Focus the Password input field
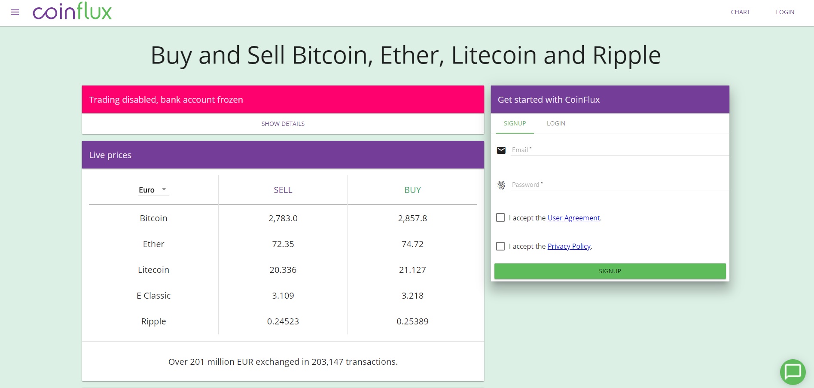The width and height of the screenshot is (814, 388). pyautogui.click(x=619, y=185)
